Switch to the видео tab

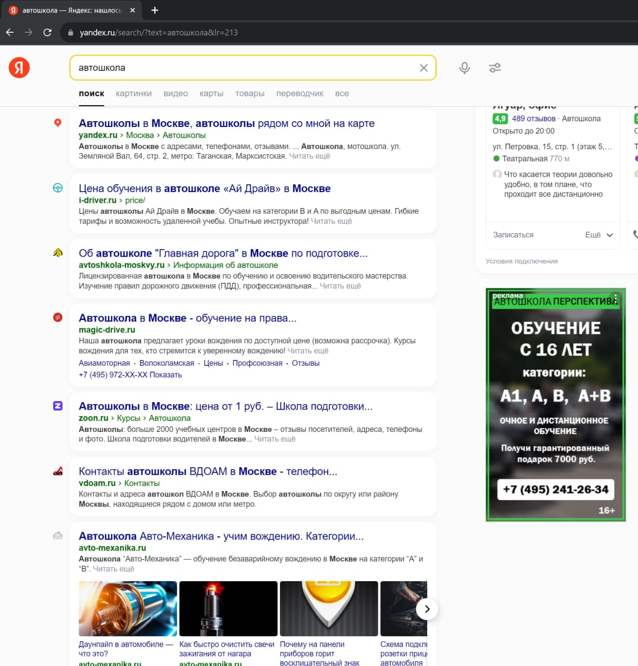176,94
